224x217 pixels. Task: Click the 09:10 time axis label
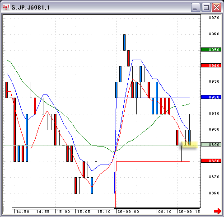165,212
